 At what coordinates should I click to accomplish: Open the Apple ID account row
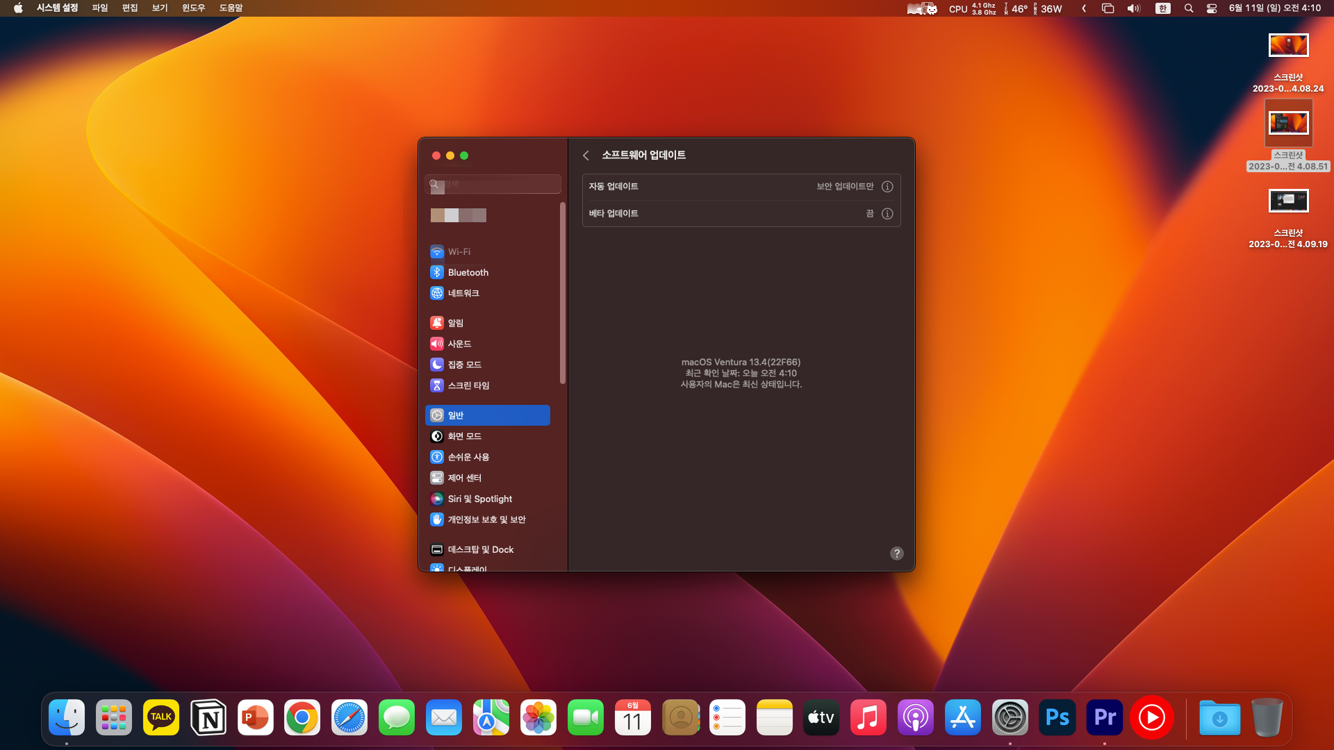[488, 215]
